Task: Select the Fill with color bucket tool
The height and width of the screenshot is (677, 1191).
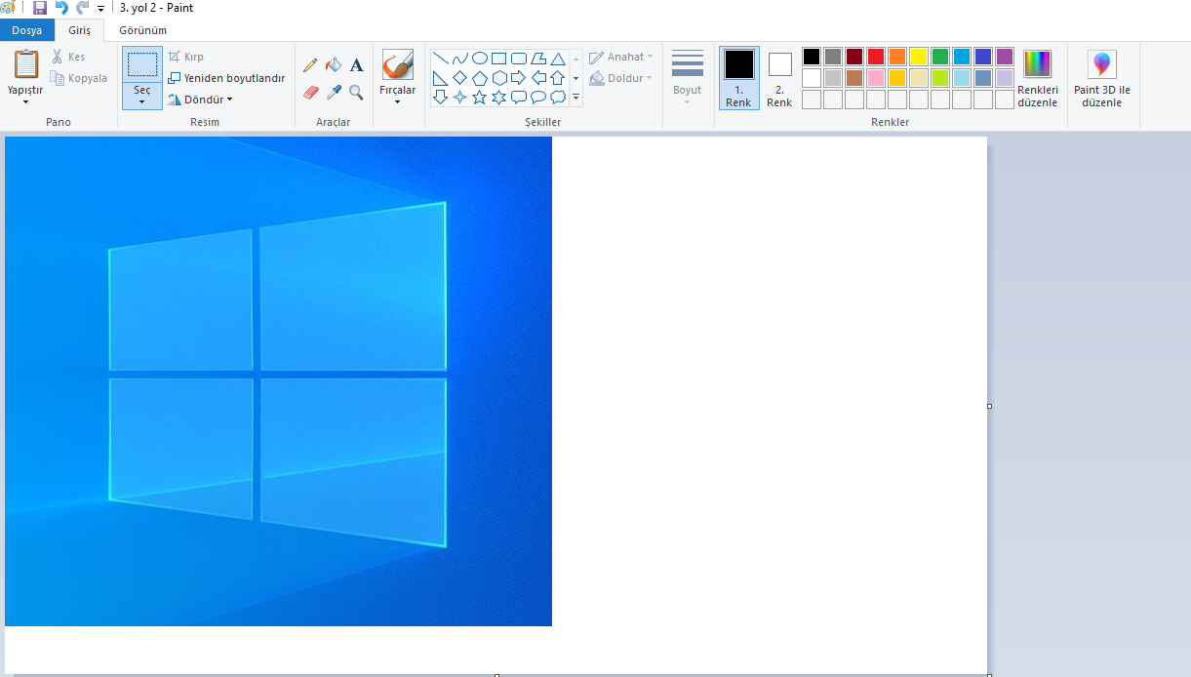Action: pyautogui.click(x=334, y=65)
